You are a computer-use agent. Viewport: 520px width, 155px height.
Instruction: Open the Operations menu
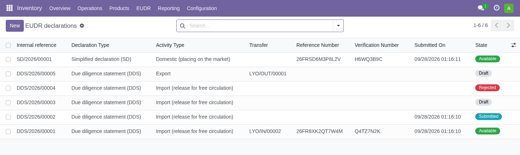[90, 8]
